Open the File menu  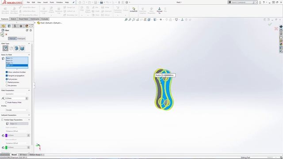(28, 2)
